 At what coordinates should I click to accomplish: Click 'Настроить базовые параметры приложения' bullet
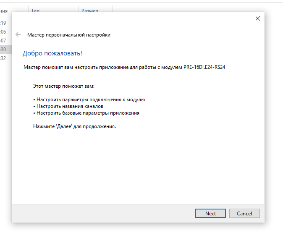tap(87, 113)
